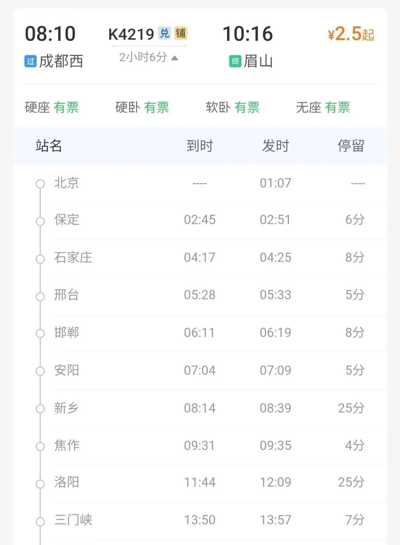400x545 pixels.
Task: Select the 硬卧 有票 seat option
Action: (142, 107)
